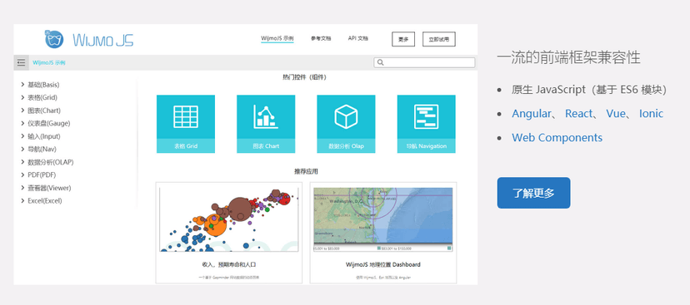Click the WijmoJS tooth logo icon
The width and height of the screenshot is (690, 305).
[54, 39]
